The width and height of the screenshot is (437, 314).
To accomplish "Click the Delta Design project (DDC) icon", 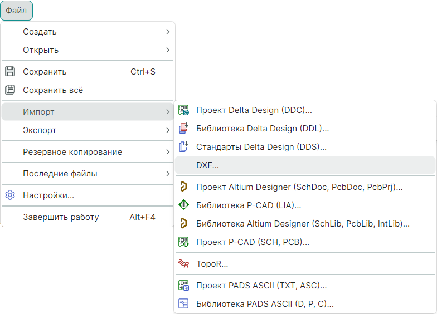I will pos(183,110).
